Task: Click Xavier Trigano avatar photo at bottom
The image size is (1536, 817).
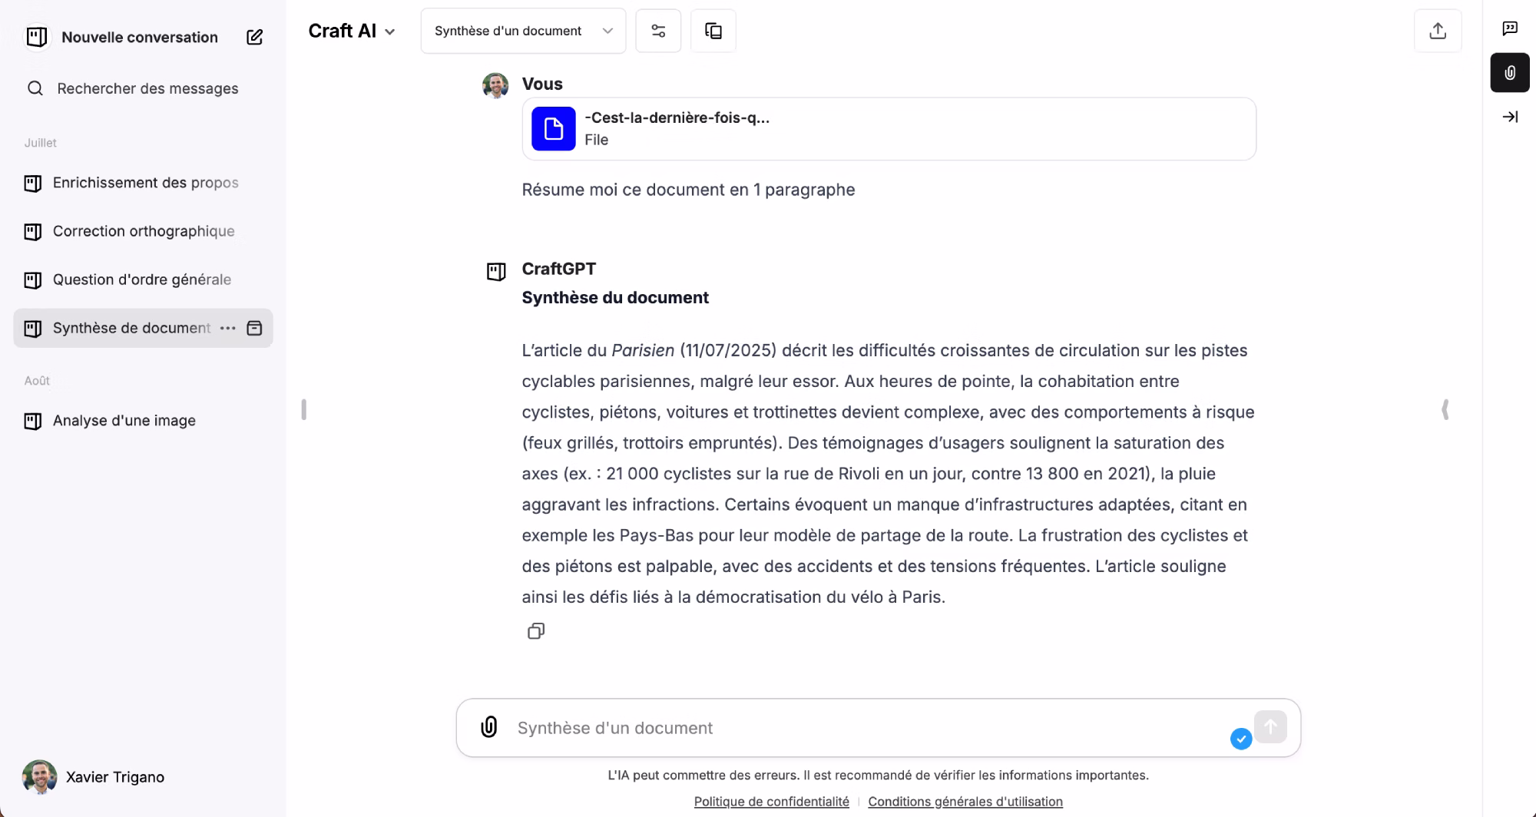Action: click(x=39, y=777)
